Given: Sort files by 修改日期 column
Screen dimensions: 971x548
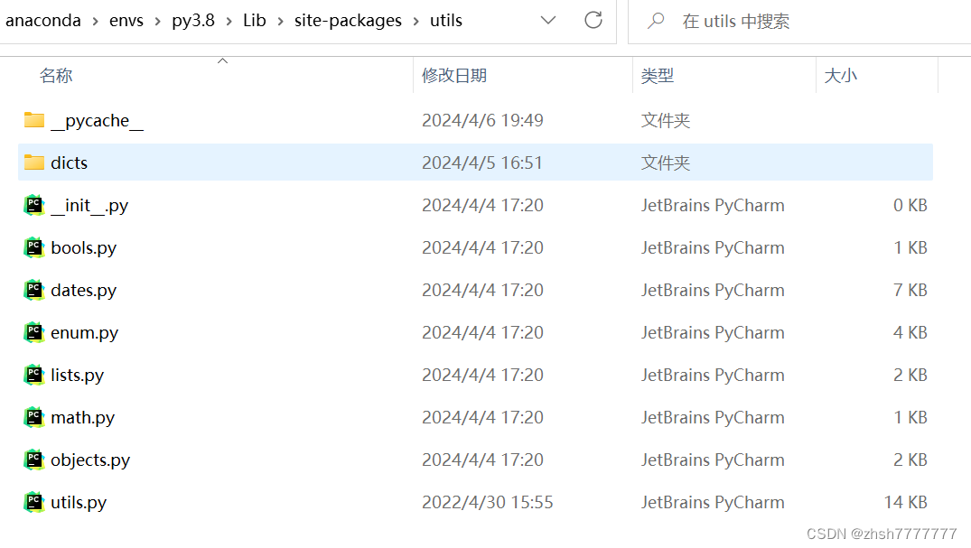Looking at the screenshot, I should pyautogui.click(x=455, y=75).
